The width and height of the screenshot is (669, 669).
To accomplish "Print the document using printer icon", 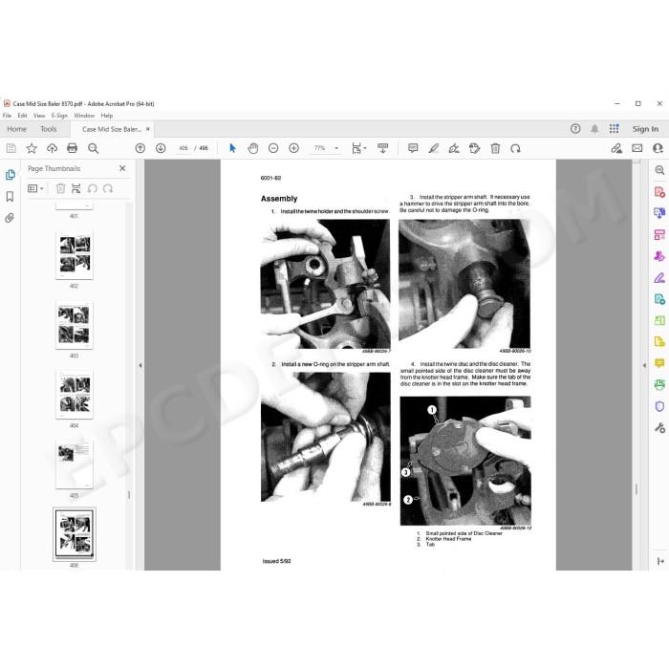I will 72,148.
